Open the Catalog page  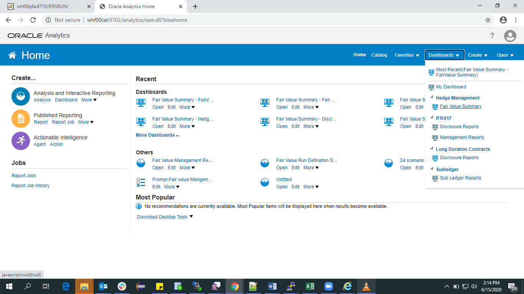click(x=379, y=55)
